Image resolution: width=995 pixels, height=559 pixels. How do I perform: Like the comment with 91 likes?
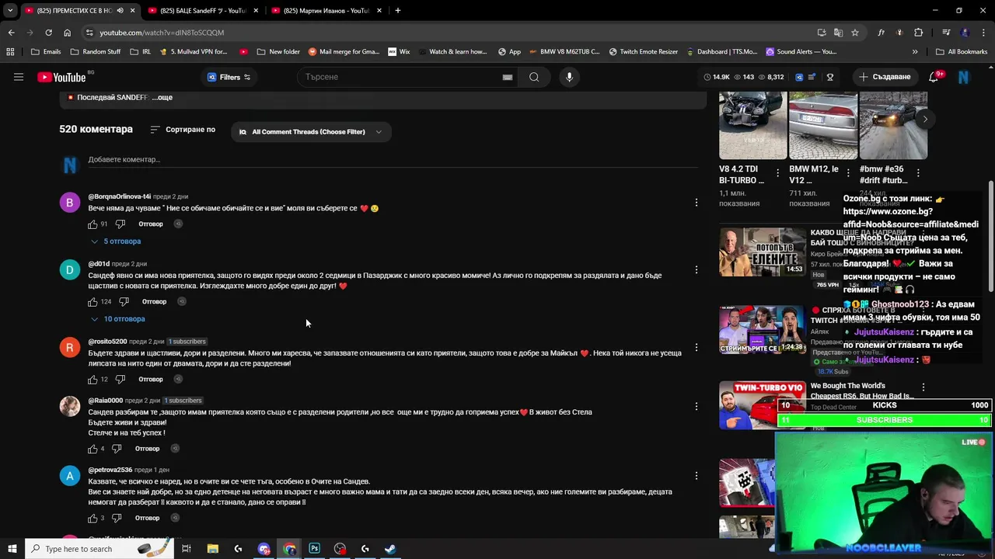pos(93,224)
